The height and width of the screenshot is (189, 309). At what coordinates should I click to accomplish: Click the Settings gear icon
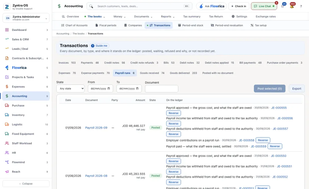tap(233, 16)
